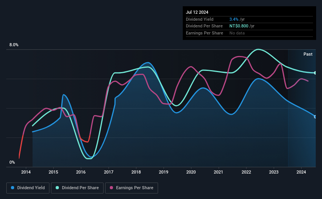The image size is (322, 199).
Task: Select the 2022 label on the x-axis
Action: [246, 172]
